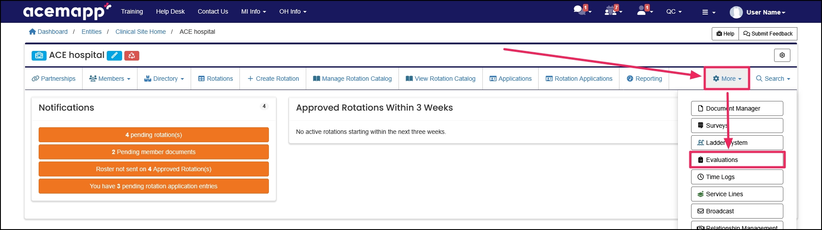Open the gear settings button at top right of panel
The height and width of the screenshot is (230, 822).
tap(782, 55)
